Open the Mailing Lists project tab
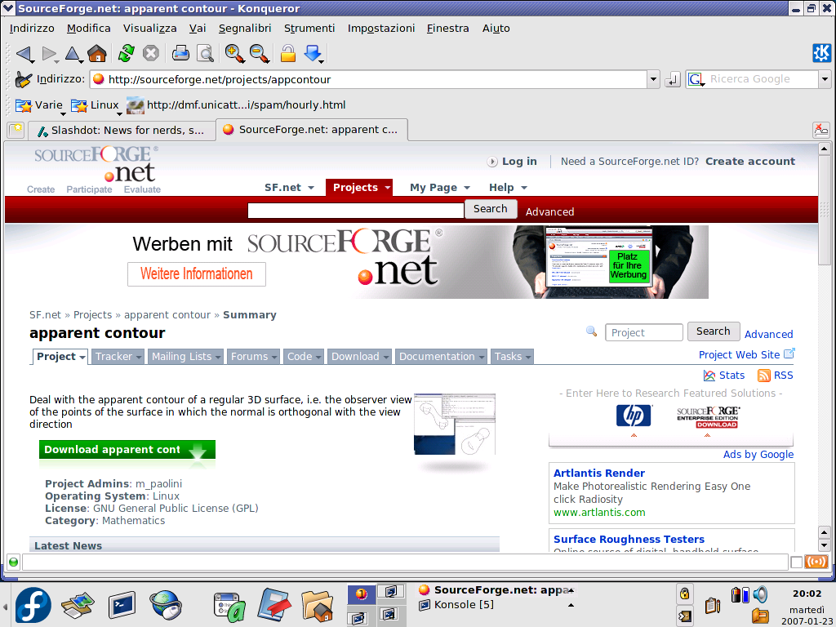The image size is (836, 627). coord(185,357)
